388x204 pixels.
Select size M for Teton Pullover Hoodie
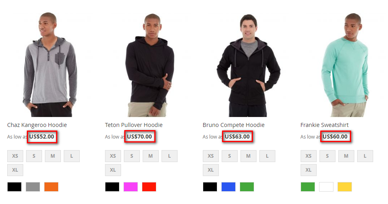pyautogui.click(x=150, y=156)
